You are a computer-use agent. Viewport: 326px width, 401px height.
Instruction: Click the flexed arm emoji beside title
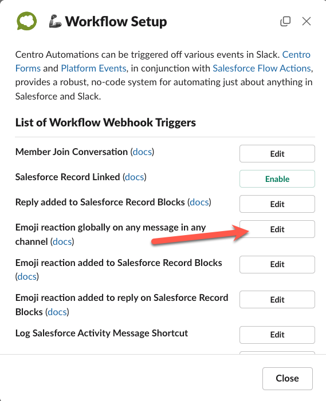55,21
